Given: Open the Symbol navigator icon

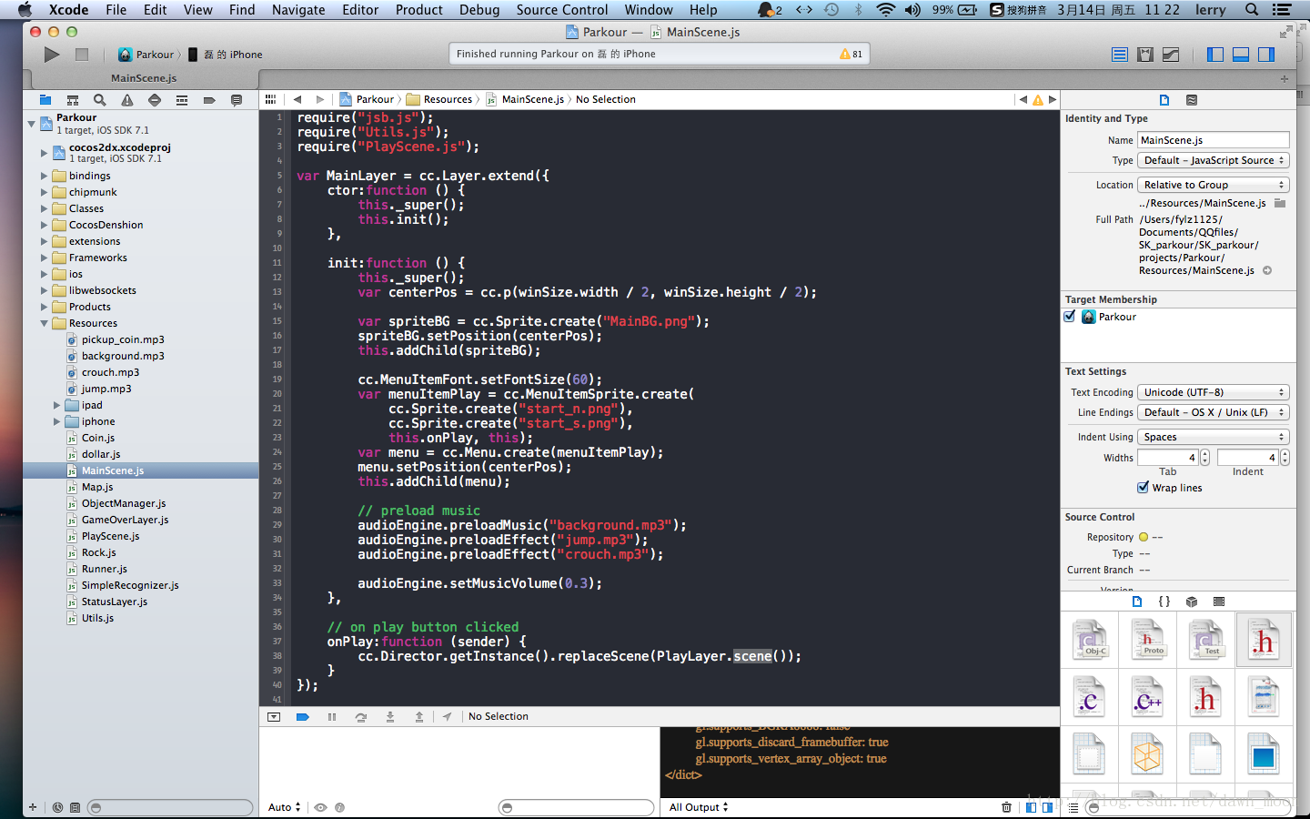Looking at the screenshot, I should tap(73, 100).
